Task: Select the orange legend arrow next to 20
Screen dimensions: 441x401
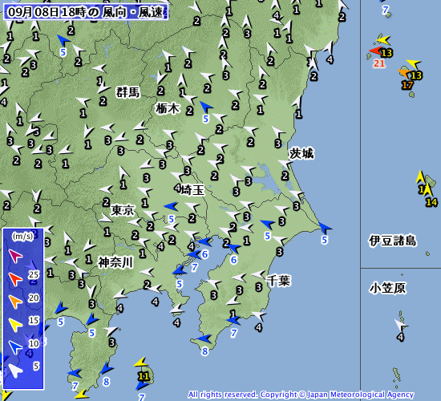Action: [15, 302]
